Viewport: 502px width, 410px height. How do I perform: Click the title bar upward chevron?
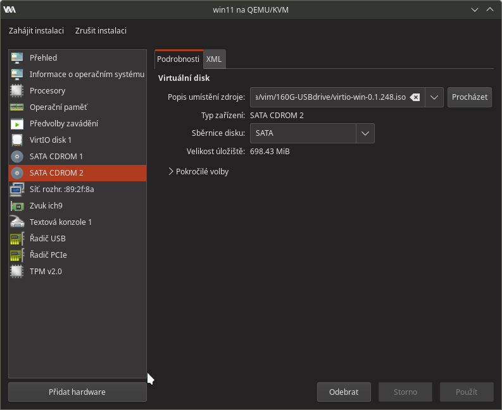[x=490, y=9]
